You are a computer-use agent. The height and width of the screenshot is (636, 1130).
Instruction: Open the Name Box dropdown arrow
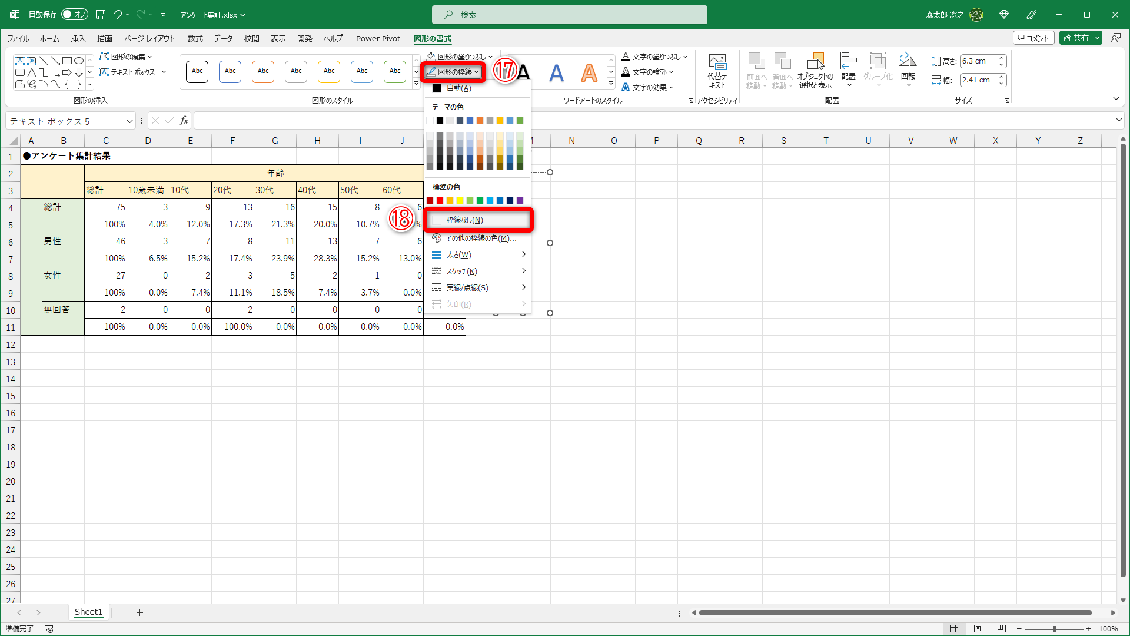click(129, 121)
